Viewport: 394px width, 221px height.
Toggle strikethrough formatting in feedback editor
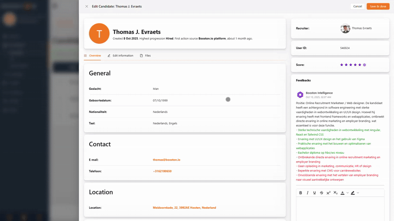click(322, 193)
